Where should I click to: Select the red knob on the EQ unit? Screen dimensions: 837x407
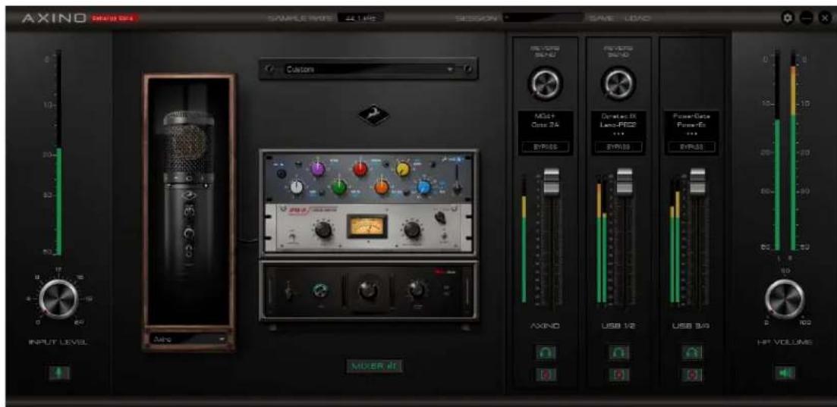pos(360,168)
